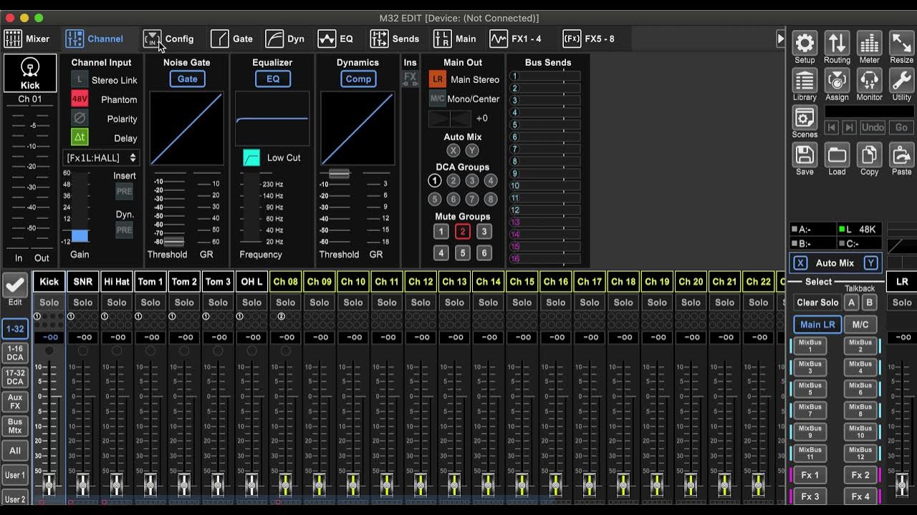
Task: Toggle the Main Stereo LR assignment
Action: point(437,79)
